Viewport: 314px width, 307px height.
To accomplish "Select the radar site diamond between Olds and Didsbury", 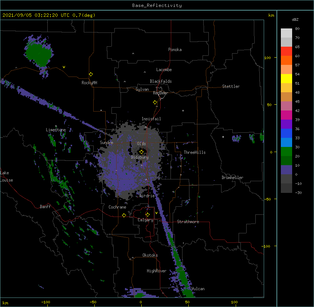I will point(141,152).
